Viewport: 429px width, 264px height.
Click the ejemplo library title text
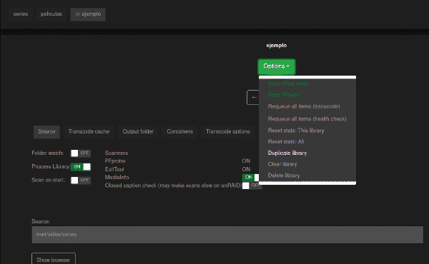276,46
